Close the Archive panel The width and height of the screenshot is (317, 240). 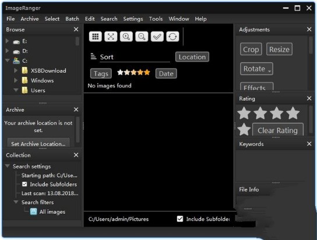pyautogui.click(x=76, y=110)
